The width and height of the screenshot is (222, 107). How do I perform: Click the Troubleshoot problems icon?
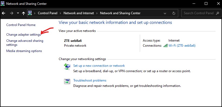67,82
